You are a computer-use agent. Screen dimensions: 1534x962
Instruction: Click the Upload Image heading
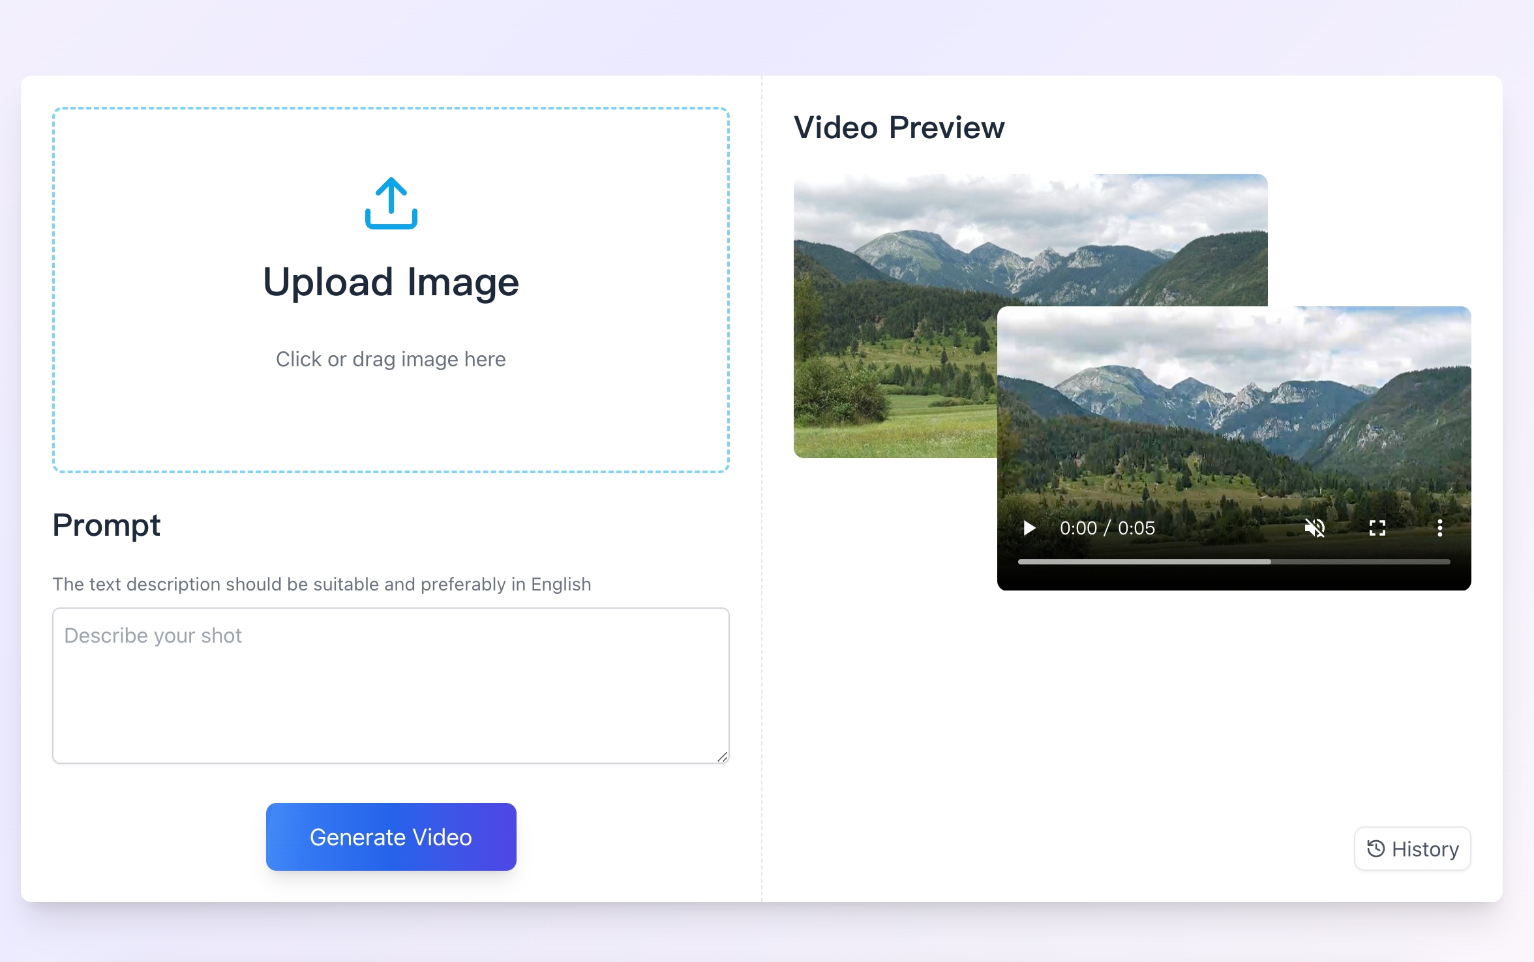pyautogui.click(x=391, y=282)
